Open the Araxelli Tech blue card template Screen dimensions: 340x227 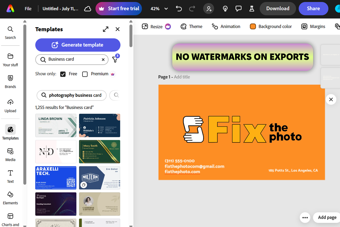[56, 178]
